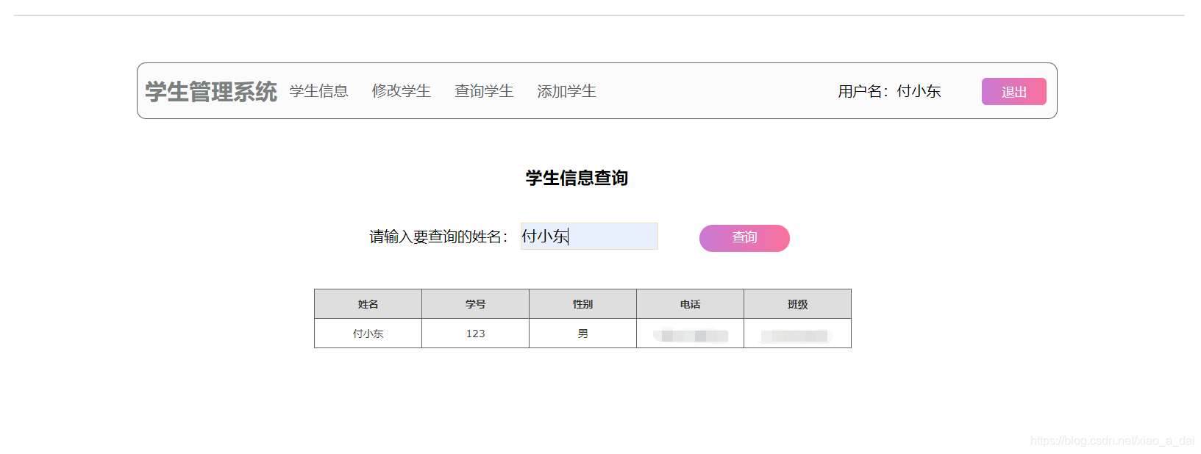Viewport: 1201px width, 454px height.
Task: Click the 用户名: 付小东 label
Action: 889,91
